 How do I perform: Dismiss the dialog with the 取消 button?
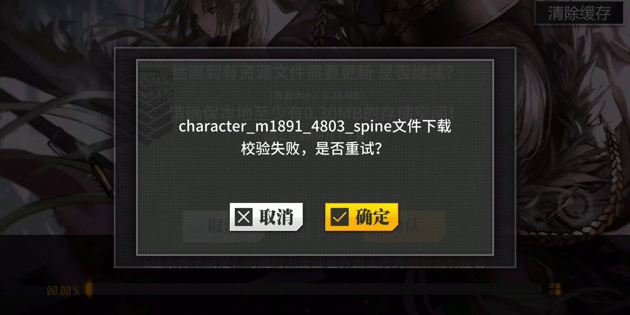click(x=266, y=217)
